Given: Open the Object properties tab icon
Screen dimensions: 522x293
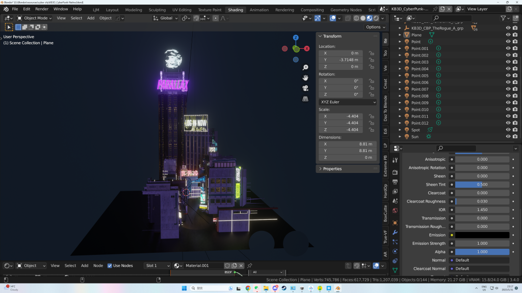Looking at the screenshot, I should point(395,223).
